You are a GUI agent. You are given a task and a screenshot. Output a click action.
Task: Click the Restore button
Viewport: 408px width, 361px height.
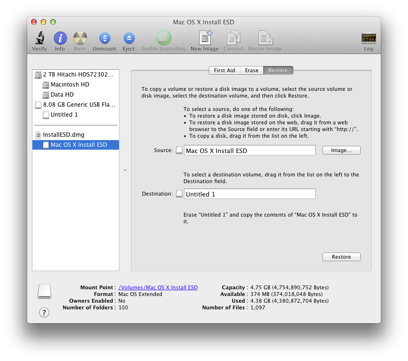pyautogui.click(x=342, y=257)
